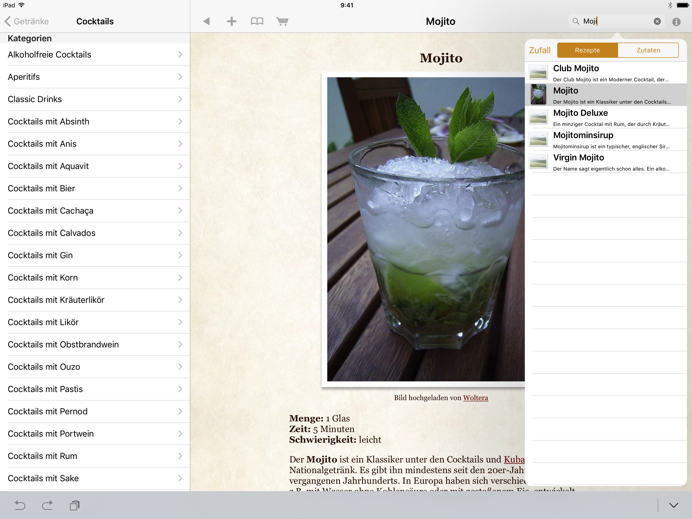
Task: Tap the redo arrow on keyboard bar
Action: 47,505
